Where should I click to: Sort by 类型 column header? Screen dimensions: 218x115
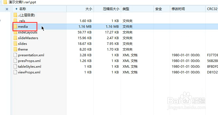coord(137,9)
